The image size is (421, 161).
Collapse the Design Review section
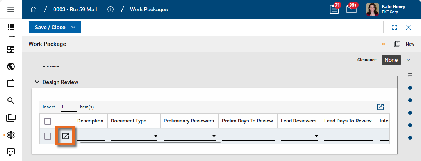click(x=37, y=82)
